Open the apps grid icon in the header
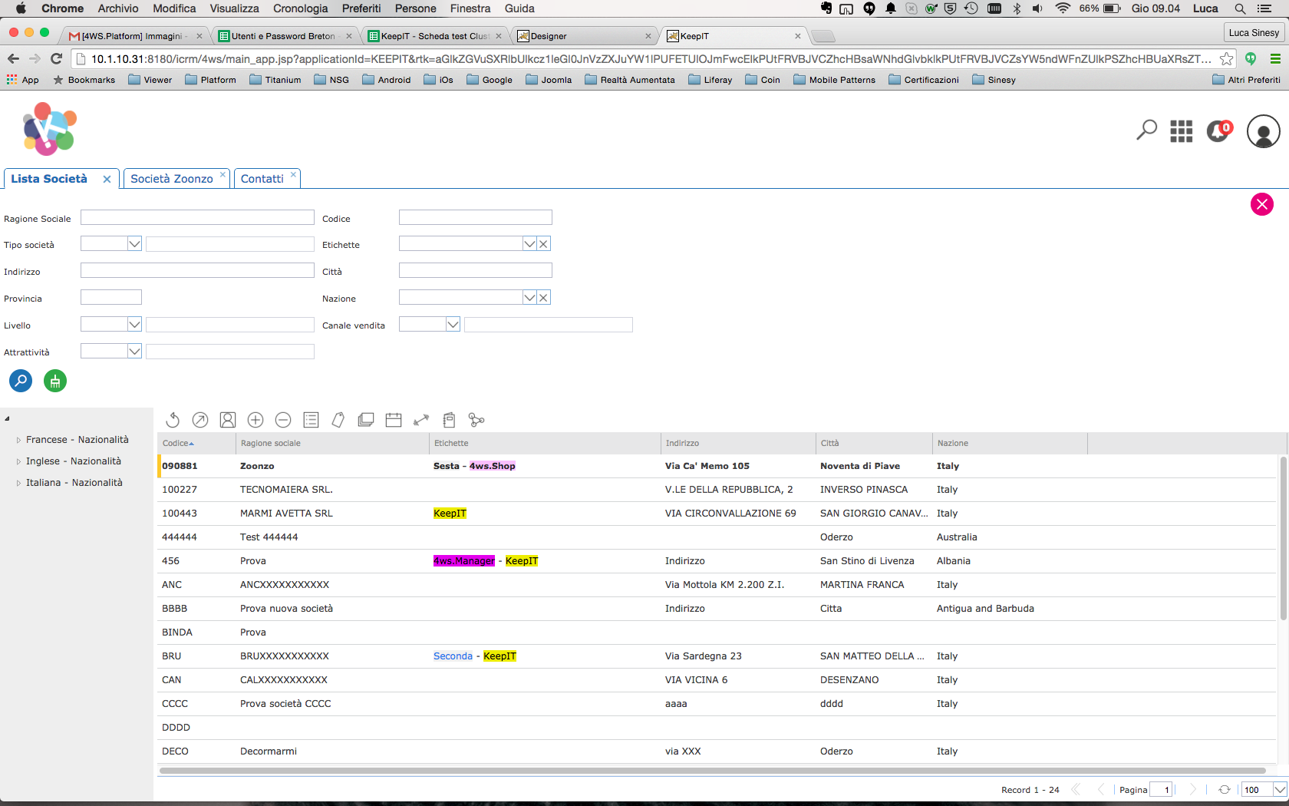 point(1182,130)
